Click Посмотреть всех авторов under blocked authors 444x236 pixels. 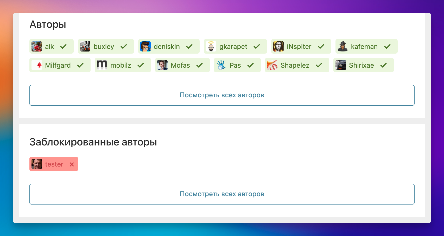[x=222, y=194]
